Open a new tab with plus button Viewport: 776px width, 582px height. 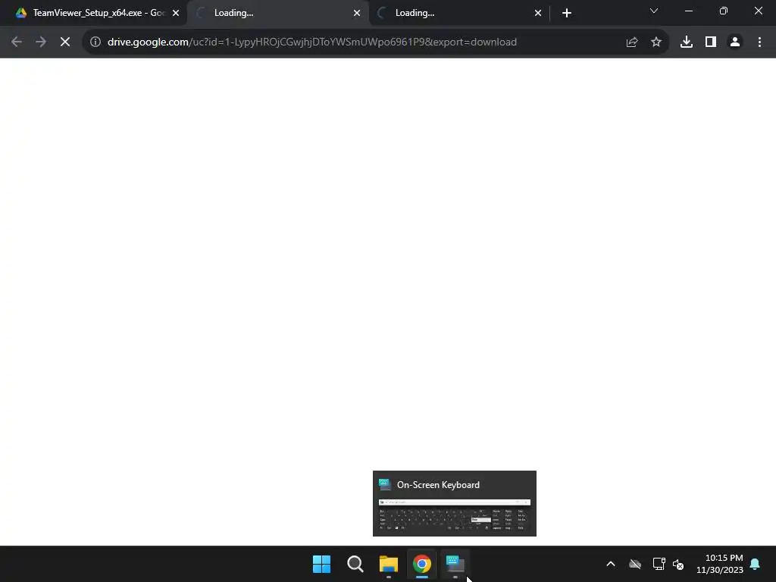click(567, 13)
